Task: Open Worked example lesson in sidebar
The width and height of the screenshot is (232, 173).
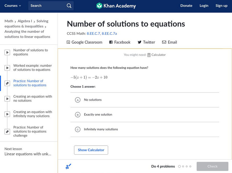Action: coord(32,68)
